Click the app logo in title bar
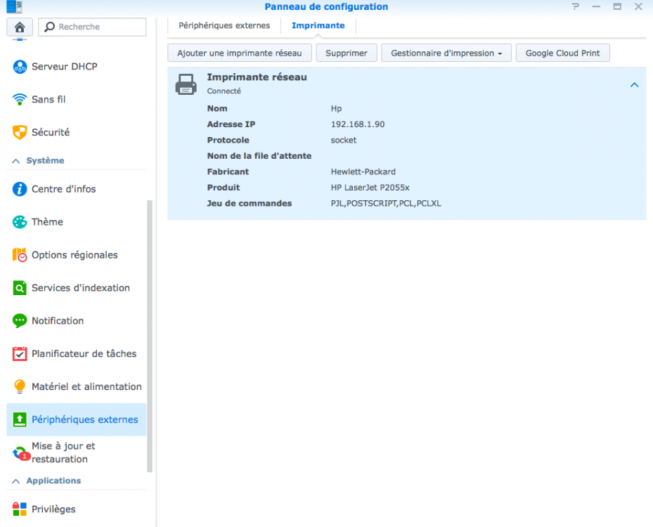The image size is (653, 527). (15, 6)
